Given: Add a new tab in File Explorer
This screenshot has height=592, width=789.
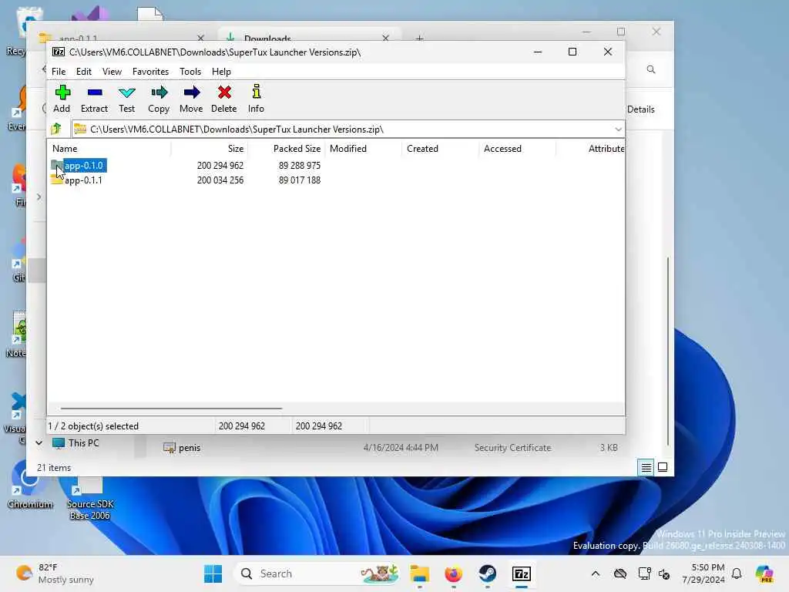Looking at the screenshot, I should [420, 38].
